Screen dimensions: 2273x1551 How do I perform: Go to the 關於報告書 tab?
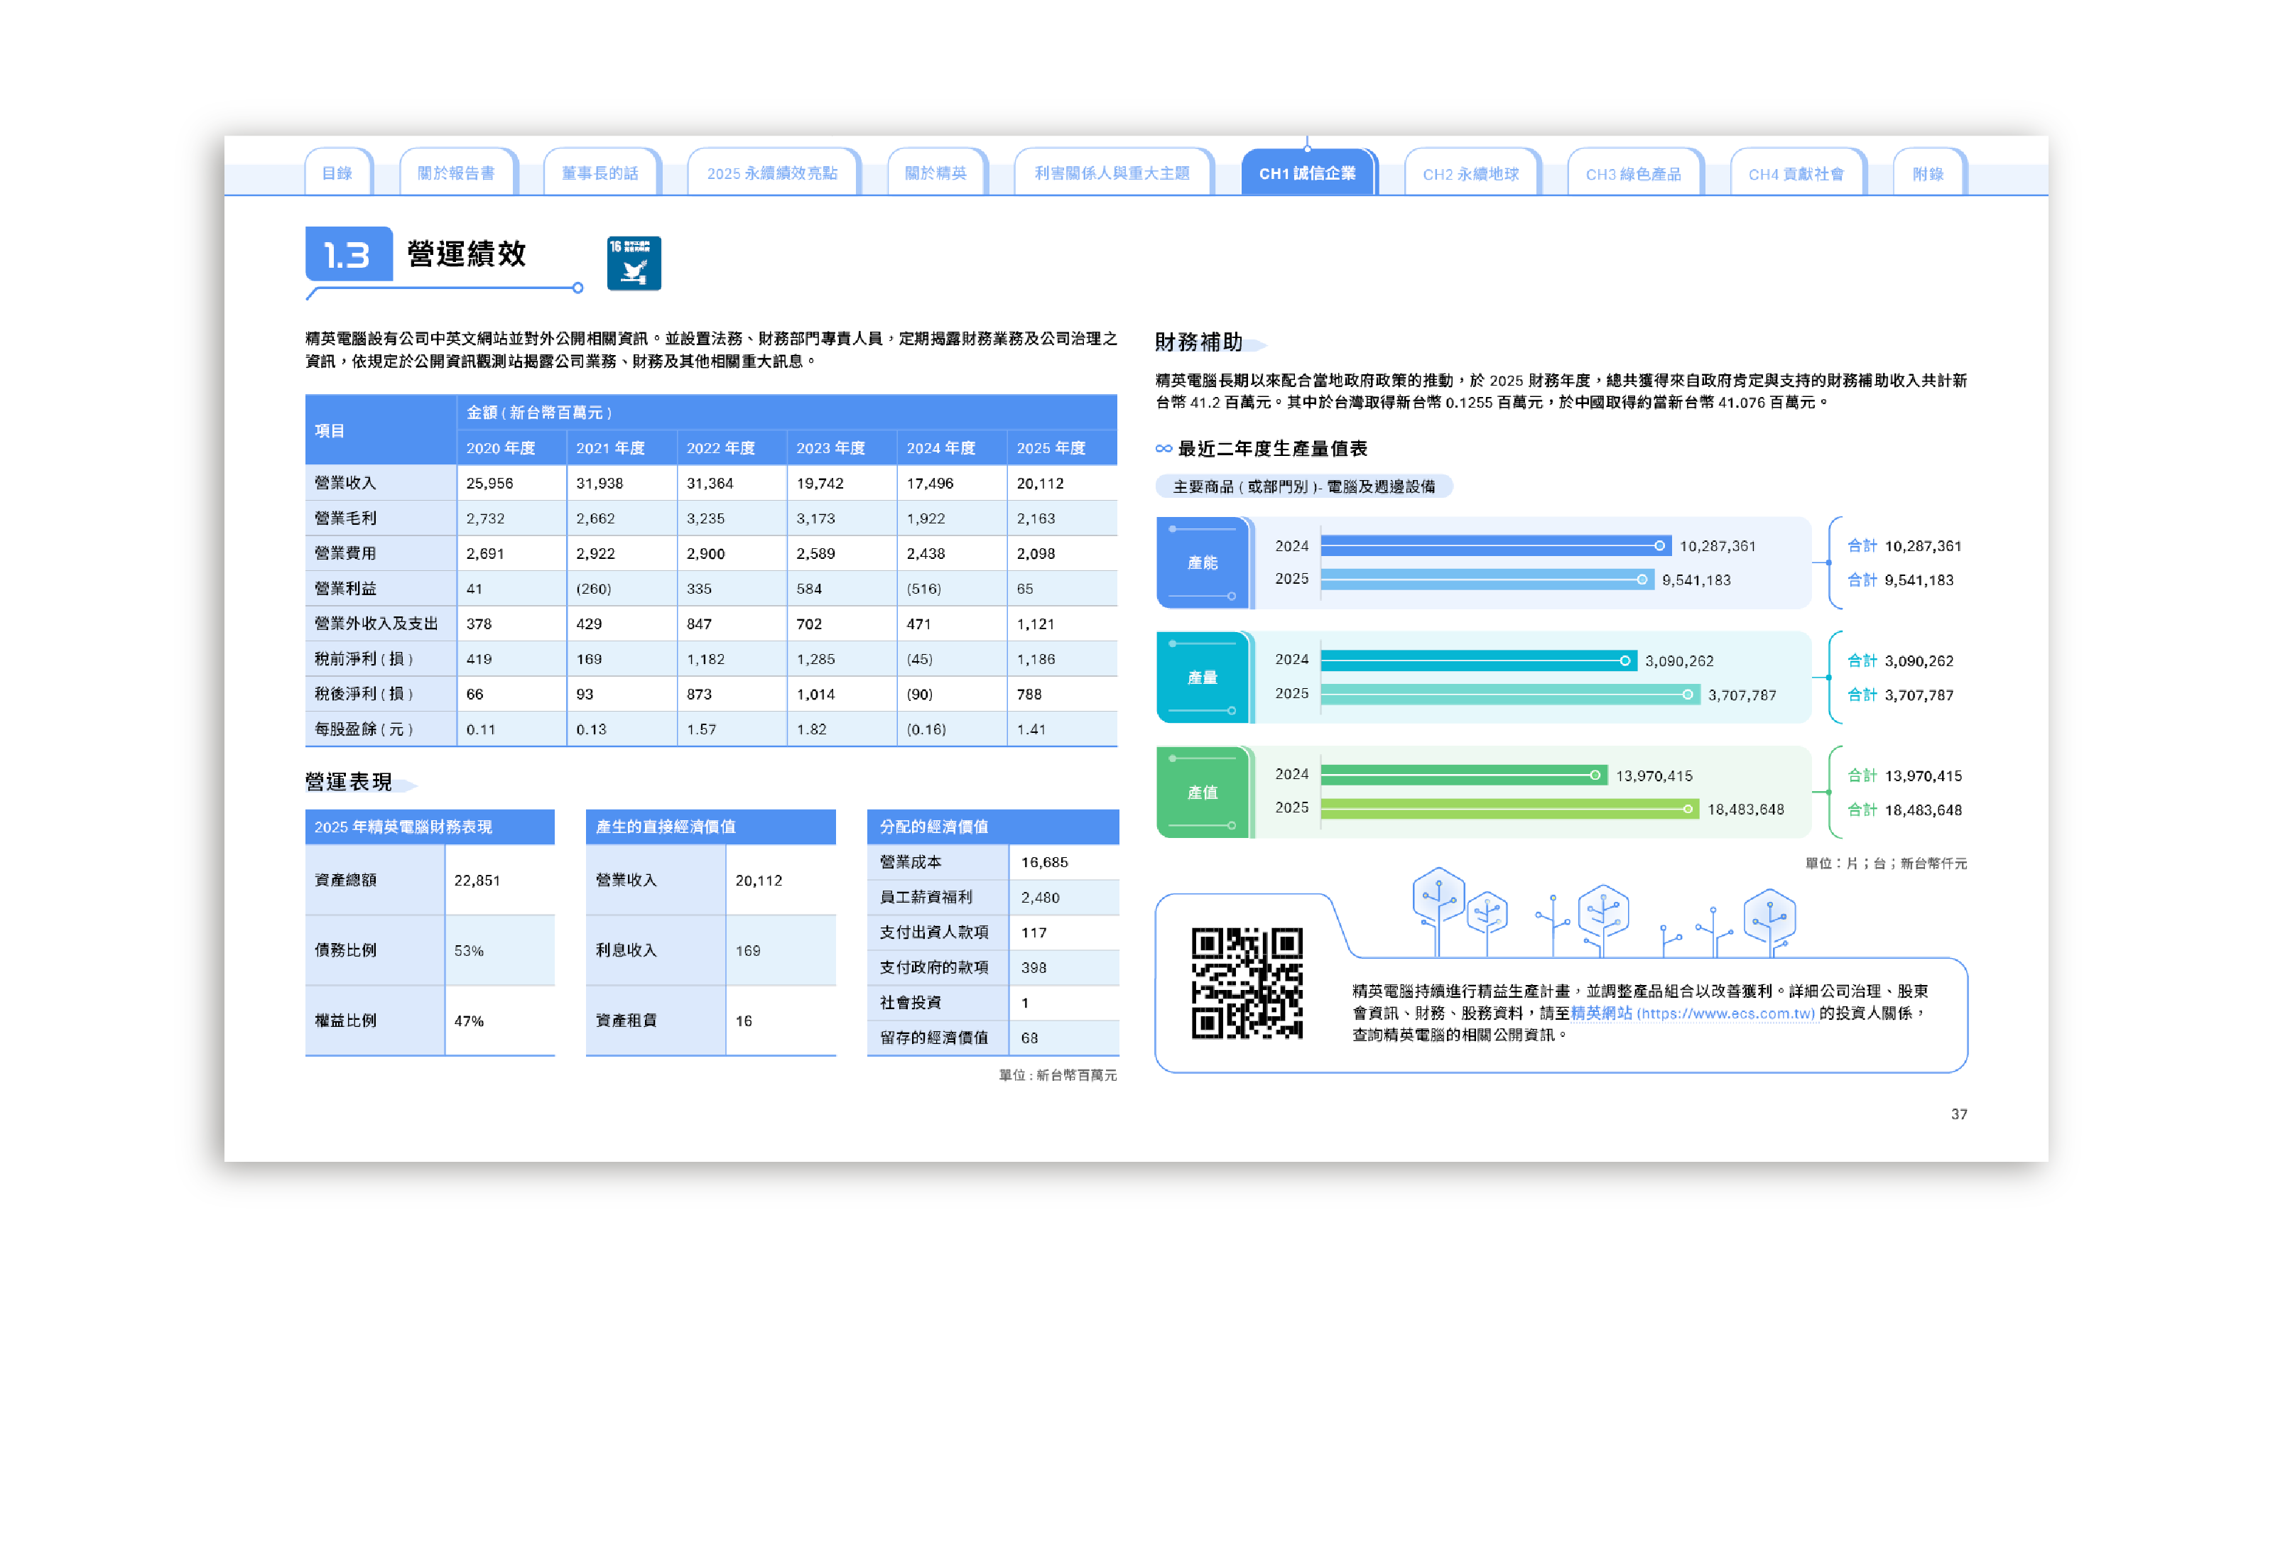(457, 173)
